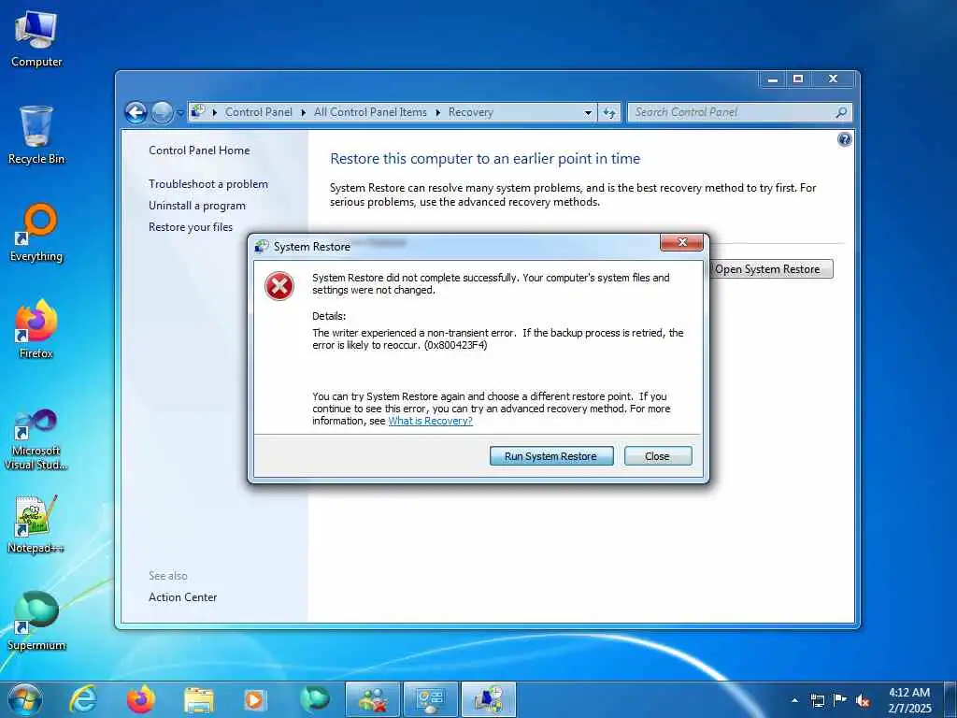
Task: Minimize the Control Panel window
Action: [x=773, y=79]
